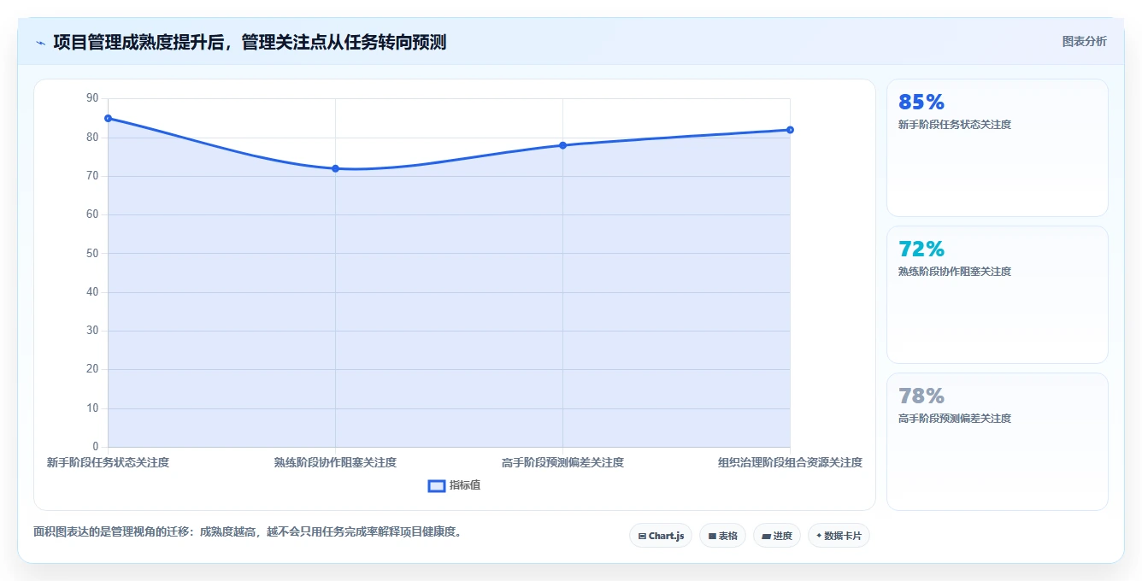Image resolution: width=1142 pixels, height=581 pixels.
Task: Click the 指标值 legend color box
Action: 436,485
